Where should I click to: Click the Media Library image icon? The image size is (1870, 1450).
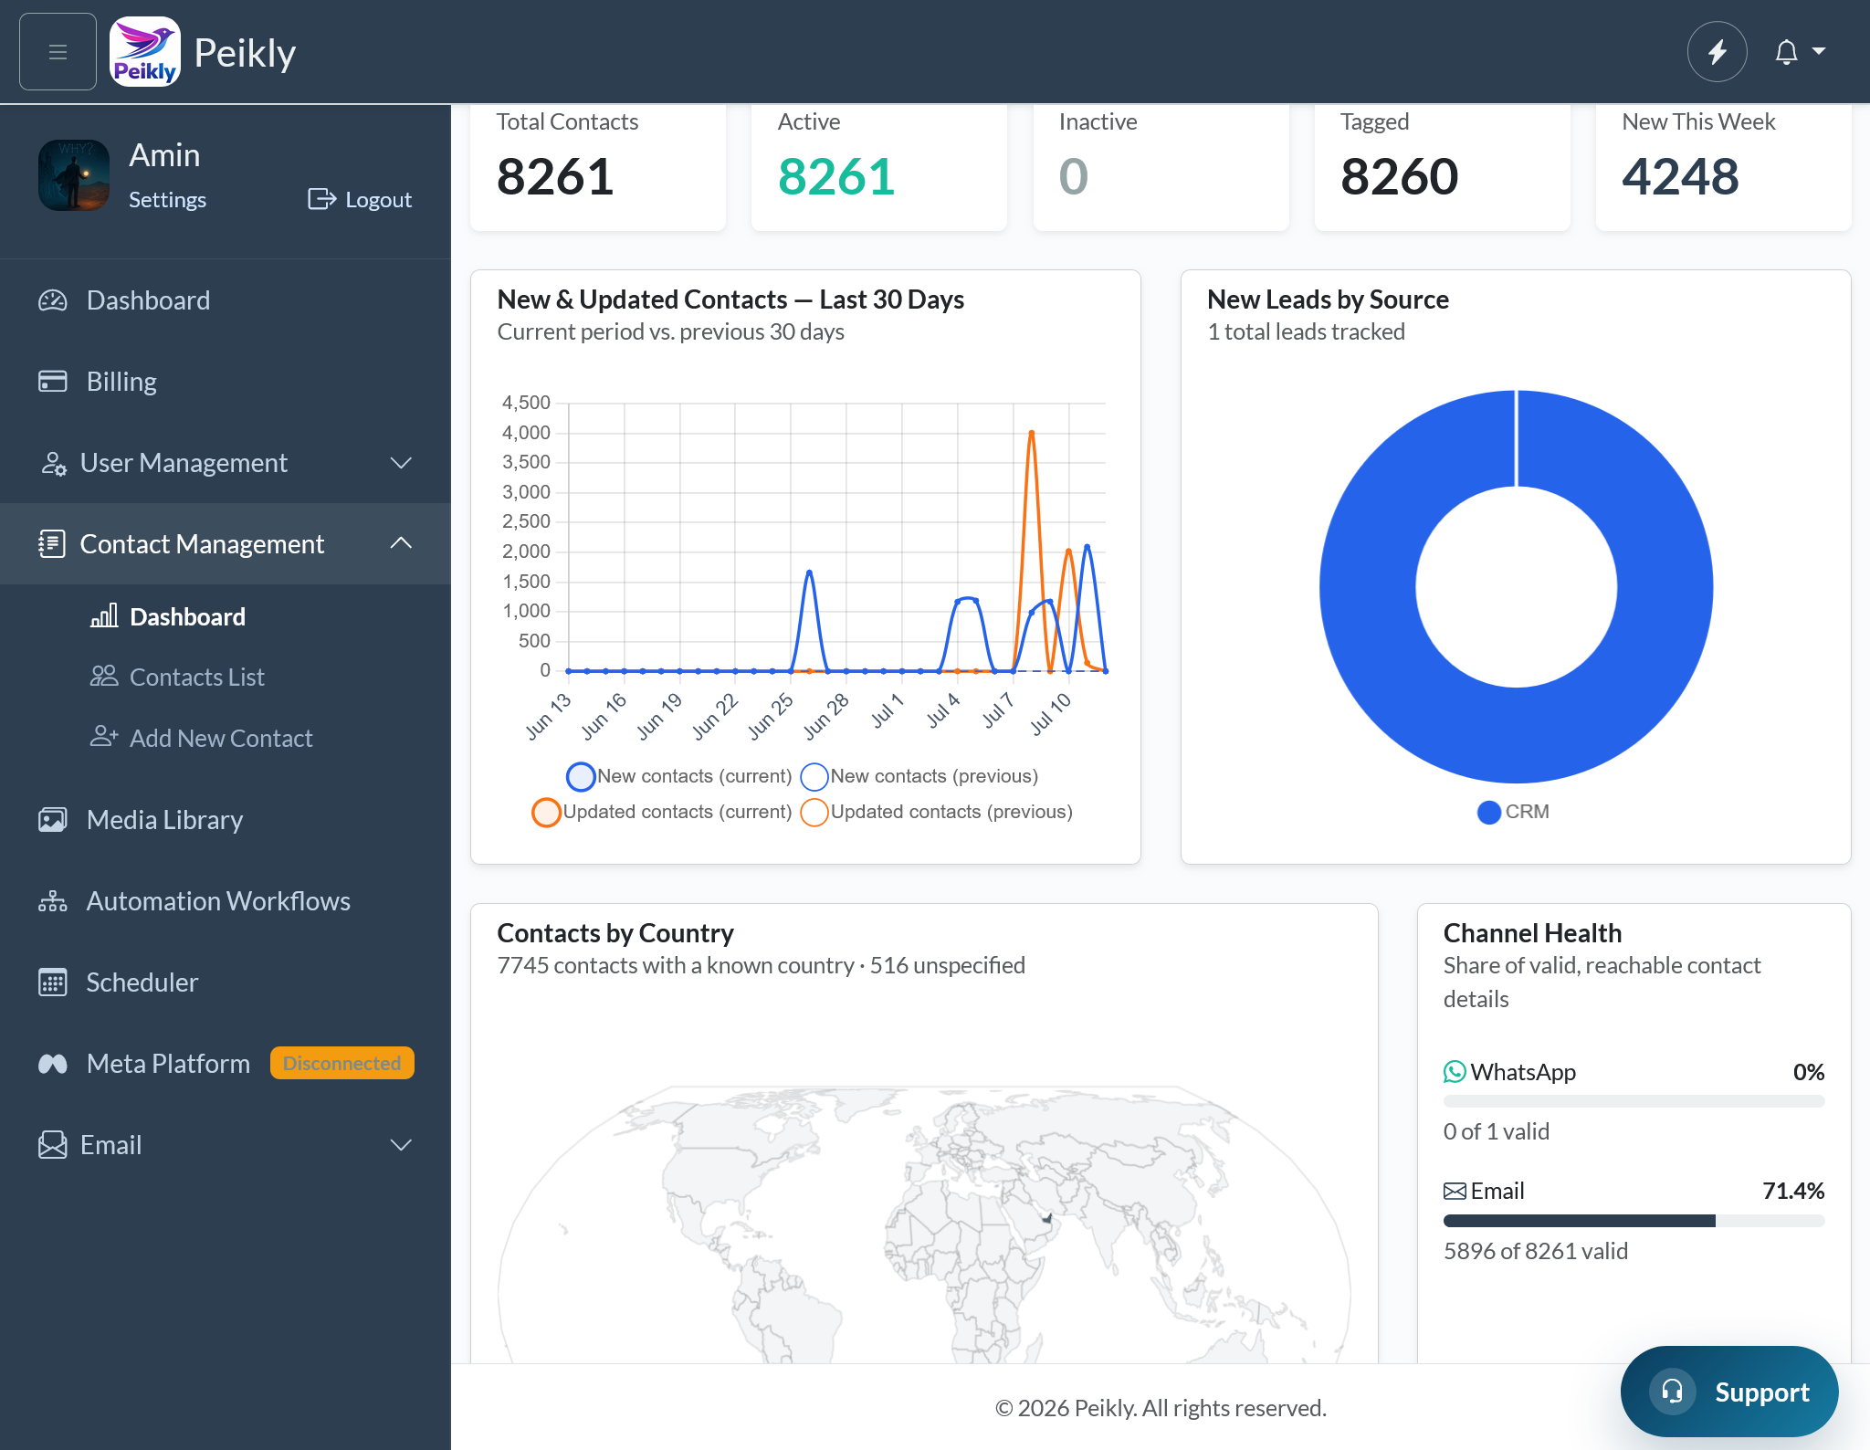click(53, 820)
